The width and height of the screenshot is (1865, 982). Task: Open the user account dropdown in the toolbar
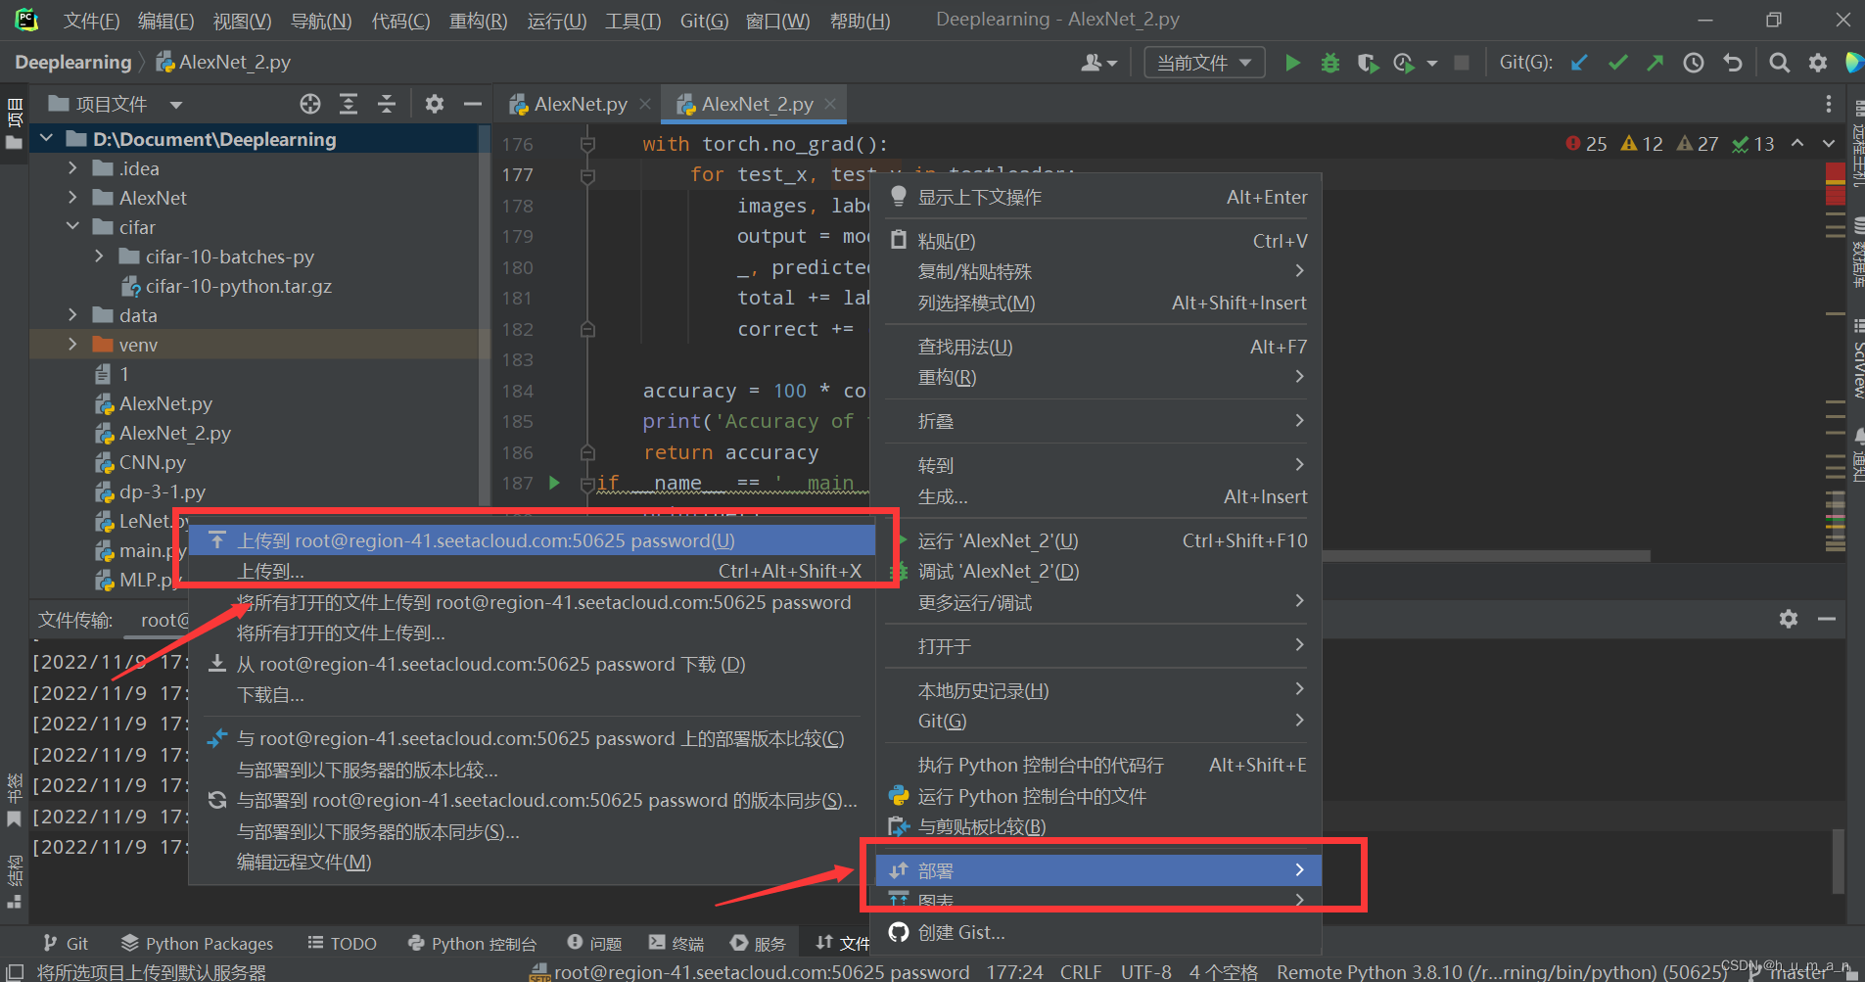1098,63
